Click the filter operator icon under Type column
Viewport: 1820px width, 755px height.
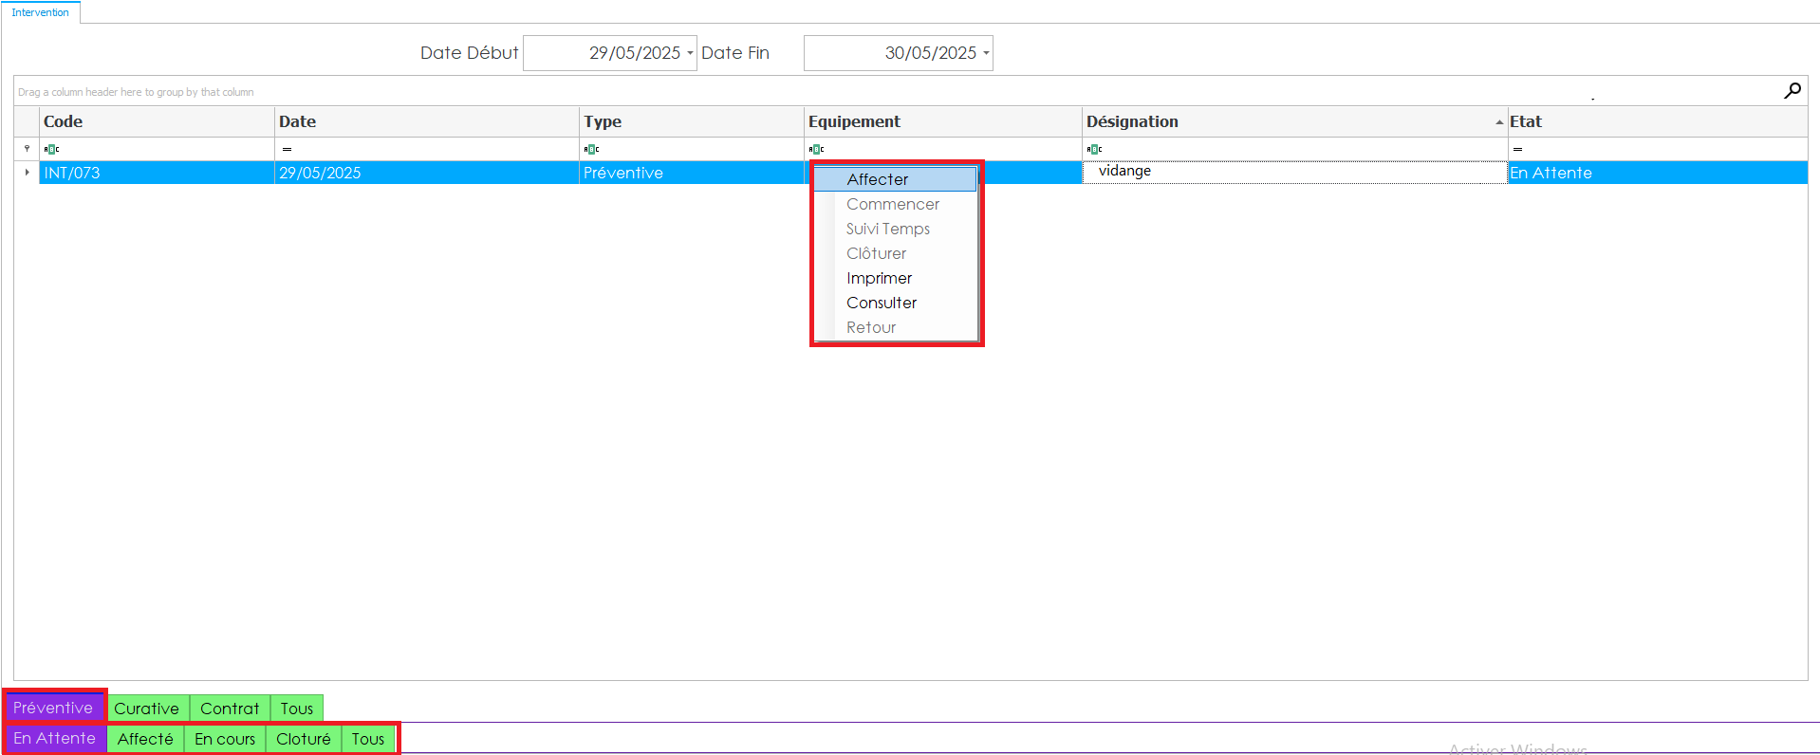click(x=592, y=149)
